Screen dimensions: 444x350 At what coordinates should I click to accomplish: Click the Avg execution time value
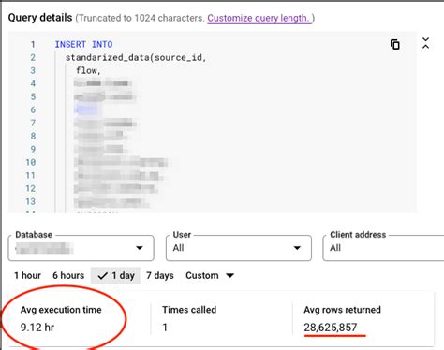(37, 328)
